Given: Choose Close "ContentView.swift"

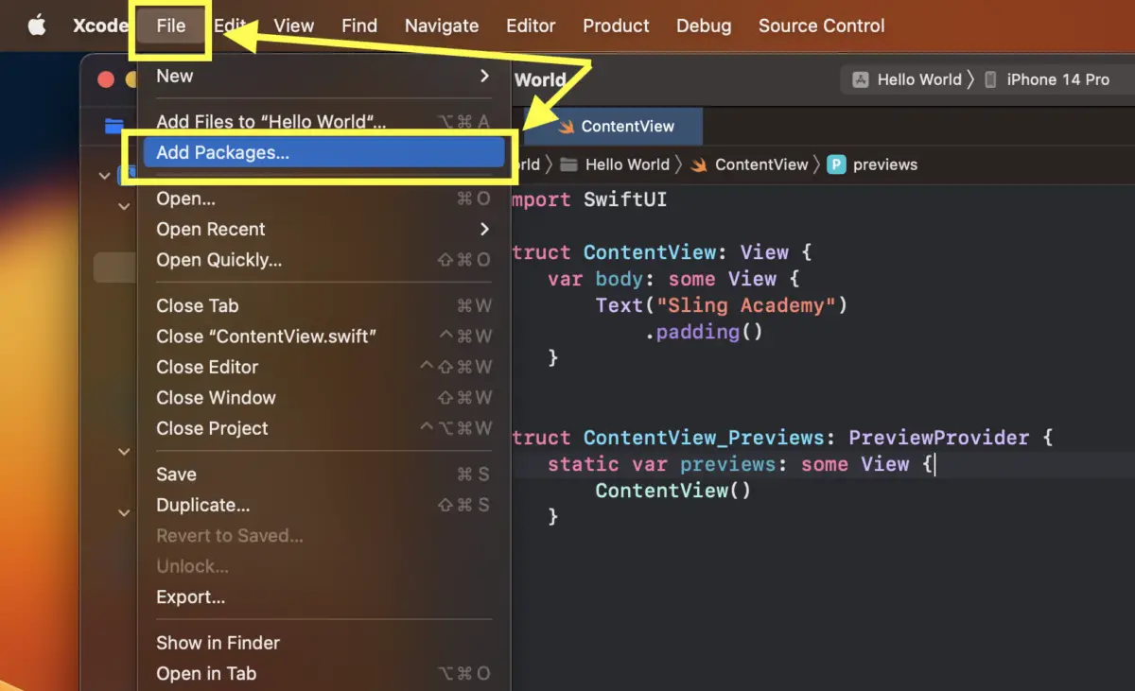Looking at the screenshot, I should point(323,336).
